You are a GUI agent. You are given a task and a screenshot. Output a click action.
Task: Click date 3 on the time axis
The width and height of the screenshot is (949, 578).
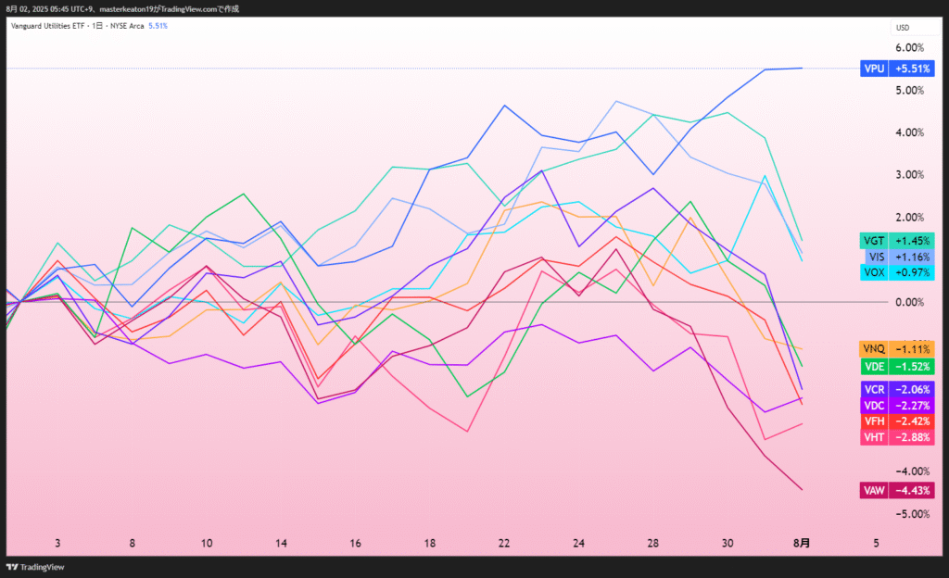(57, 543)
